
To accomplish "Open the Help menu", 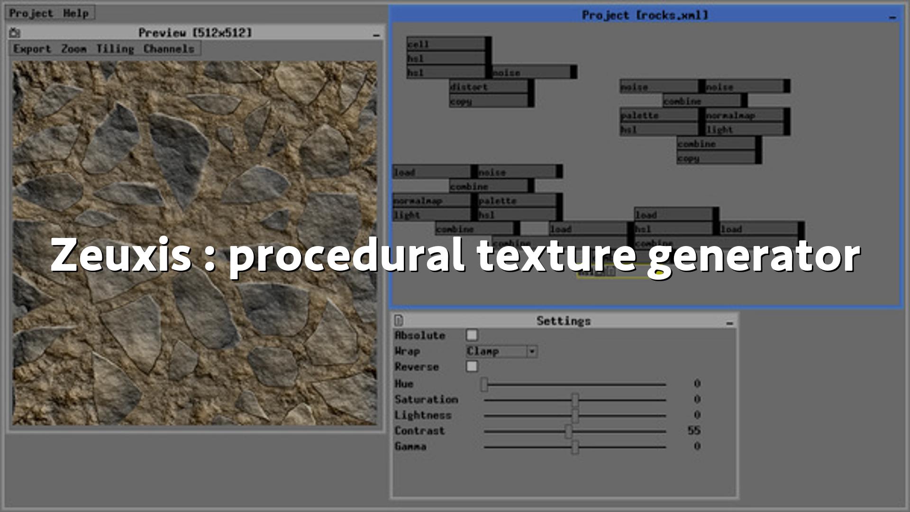I will pyautogui.click(x=76, y=13).
